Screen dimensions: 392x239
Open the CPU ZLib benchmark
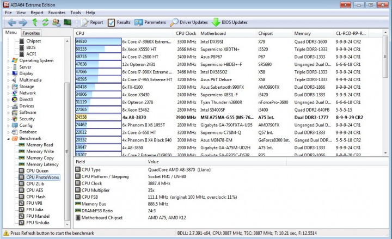click(x=35, y=184)
